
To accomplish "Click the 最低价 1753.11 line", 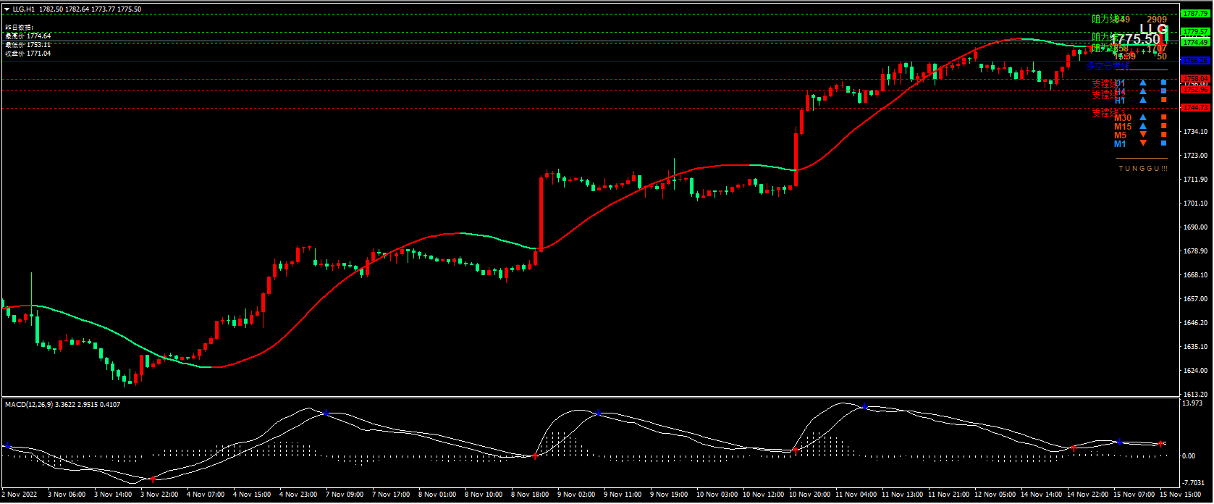I will (x=28, y=45).
